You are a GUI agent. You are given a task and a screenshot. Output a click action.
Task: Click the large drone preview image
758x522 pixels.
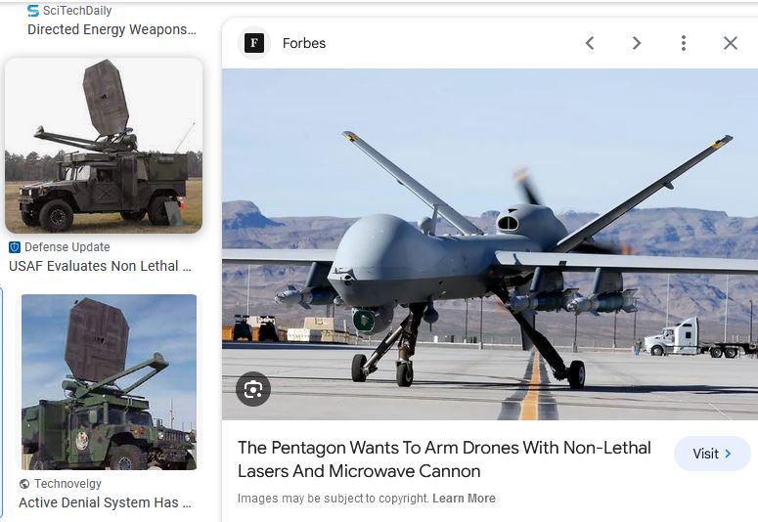490,244
